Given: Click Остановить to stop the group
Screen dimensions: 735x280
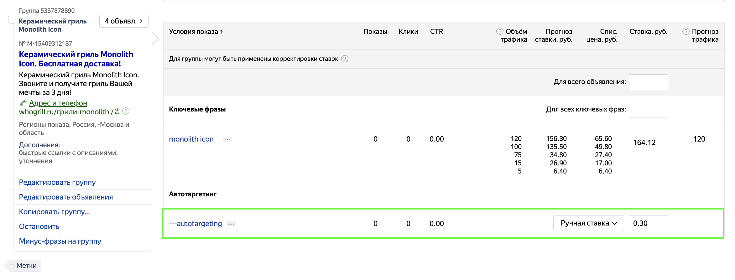Looking at the screenshot, I should (39, 226).
